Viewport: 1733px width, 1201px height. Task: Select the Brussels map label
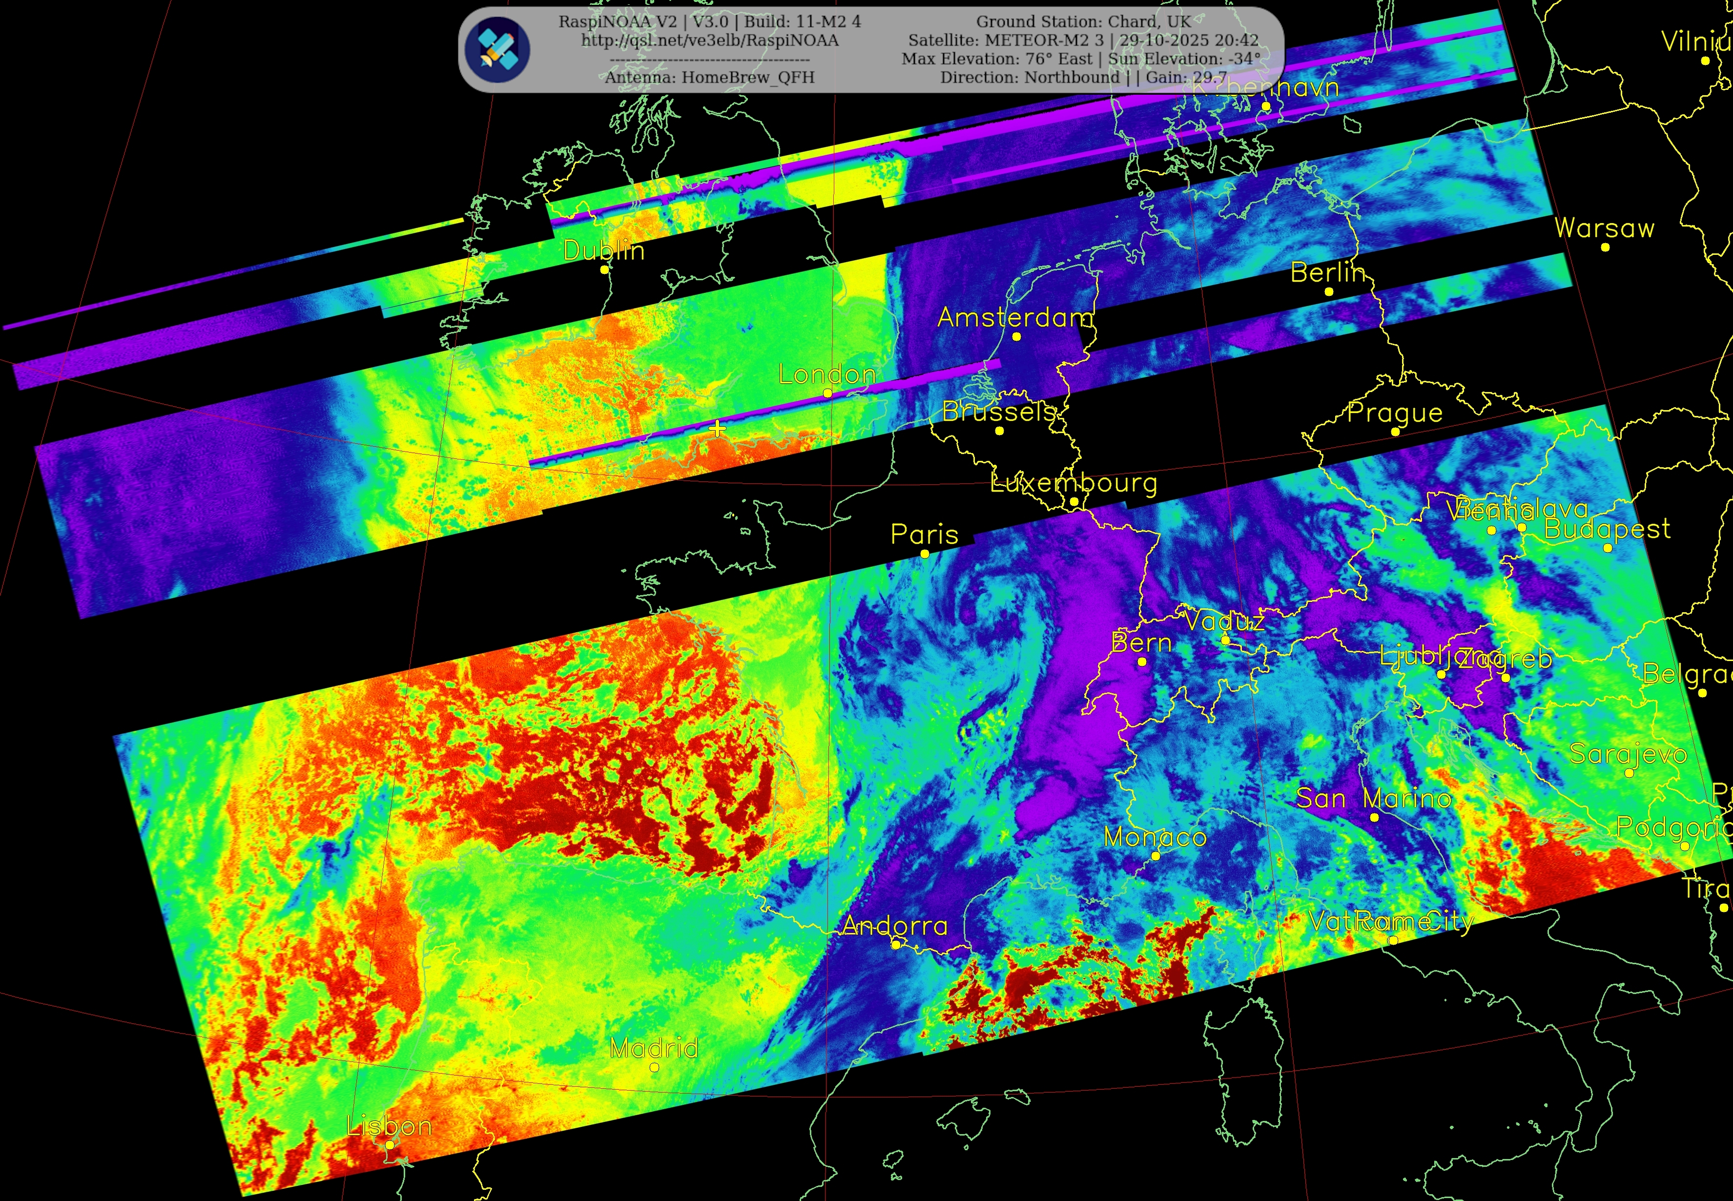tap(999, 412)
